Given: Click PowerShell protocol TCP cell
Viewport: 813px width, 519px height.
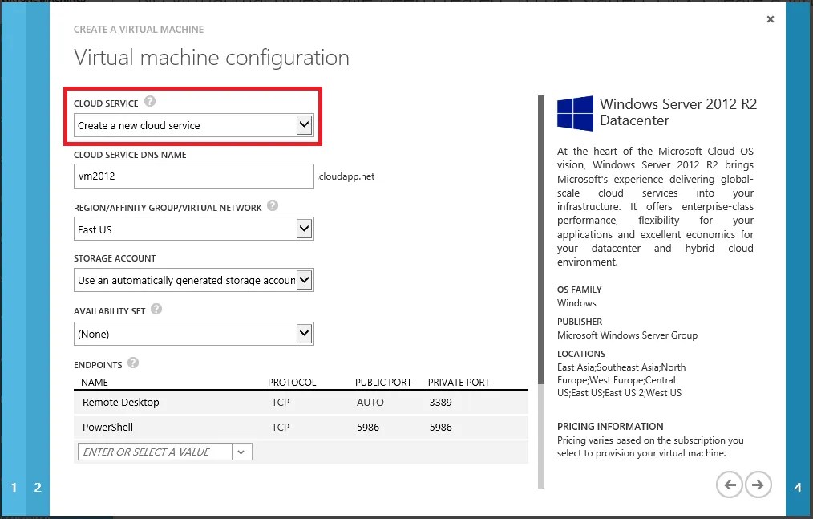Looking at the screenshot, I should pos(281,427).
